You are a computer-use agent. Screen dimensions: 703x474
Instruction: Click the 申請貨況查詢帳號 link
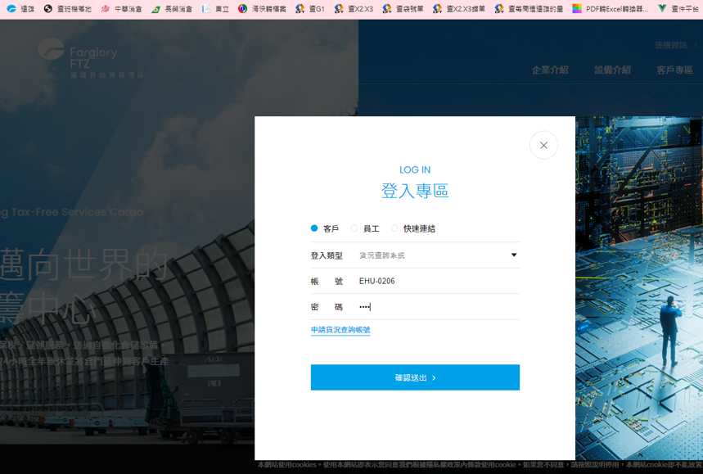point(340,330)
